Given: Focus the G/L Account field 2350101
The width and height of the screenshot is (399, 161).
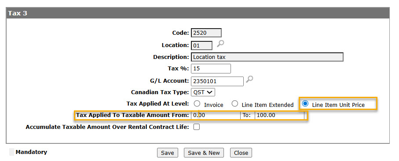Looking at the screenshot, I should [x=217, y=81].
